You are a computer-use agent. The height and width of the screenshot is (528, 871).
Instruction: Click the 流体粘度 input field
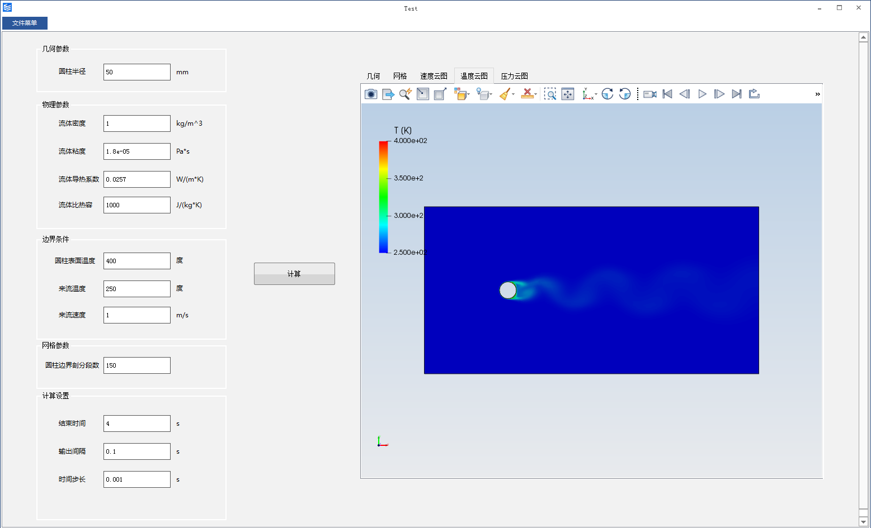pyautogui.click(x=137, y=151)
